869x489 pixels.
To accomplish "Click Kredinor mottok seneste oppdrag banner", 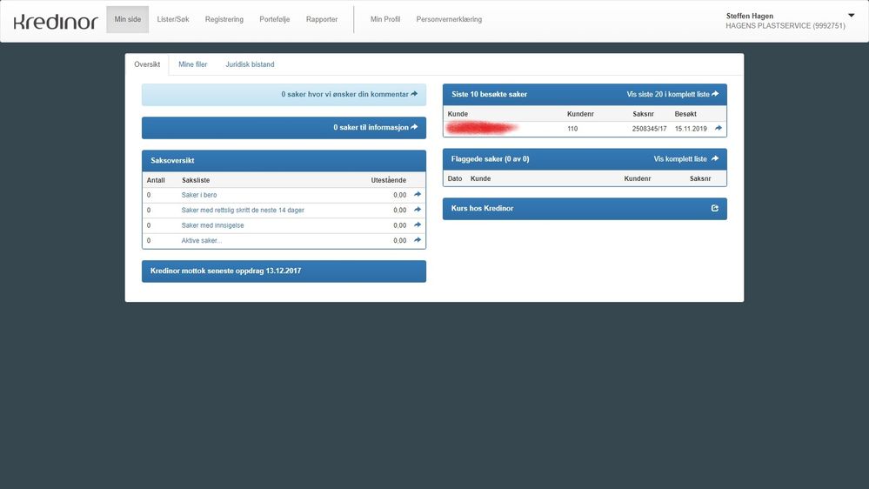I will pos(284,271).
